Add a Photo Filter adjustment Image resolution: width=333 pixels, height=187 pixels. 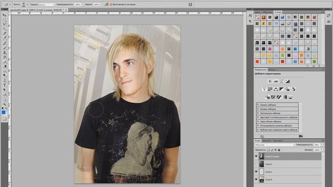(287, 89)
